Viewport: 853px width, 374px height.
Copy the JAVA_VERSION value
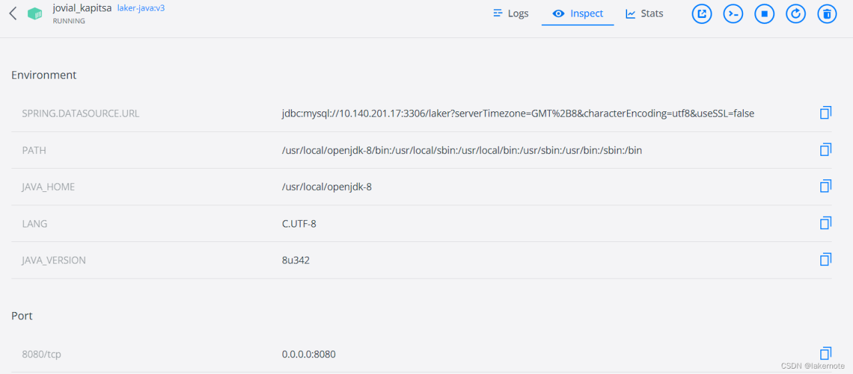coord(826,259)
